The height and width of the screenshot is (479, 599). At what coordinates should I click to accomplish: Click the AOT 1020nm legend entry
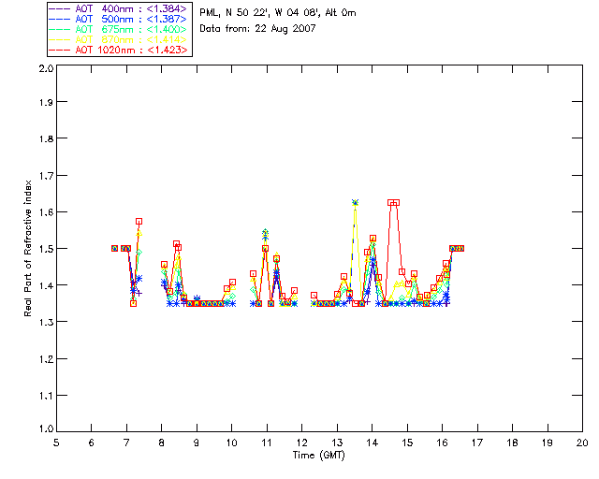(118, 50)
